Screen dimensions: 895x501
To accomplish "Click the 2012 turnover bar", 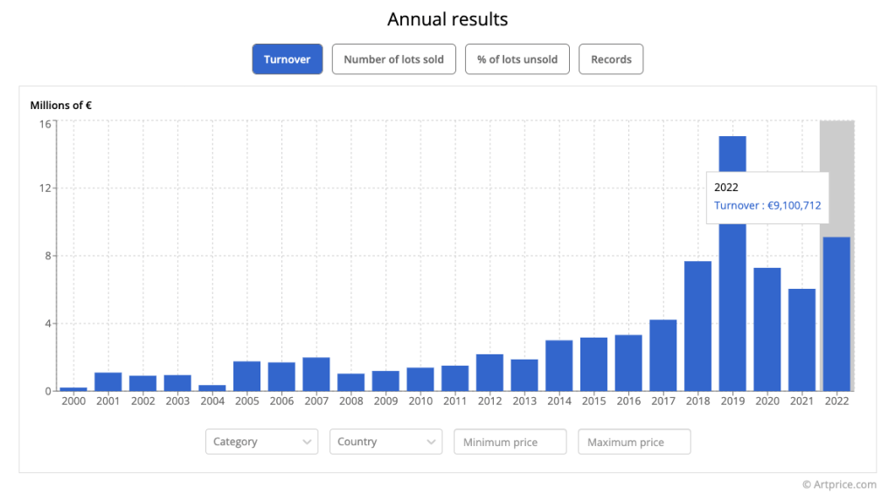I will tap(489, 373).
